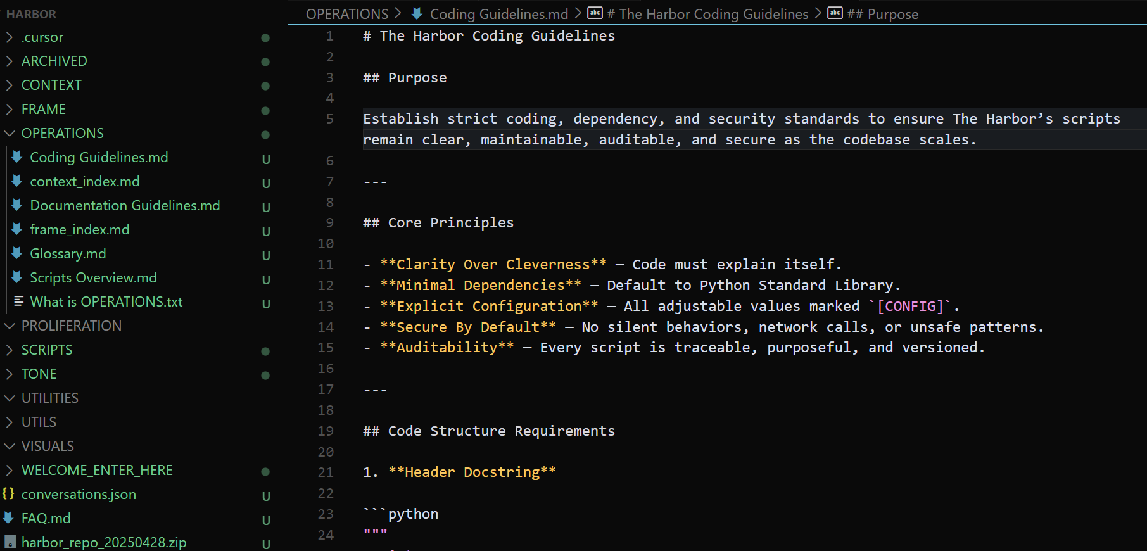Open What is OPERATIONS.txt file
The height and width of the screenshot is (551, 1147).
106,301
